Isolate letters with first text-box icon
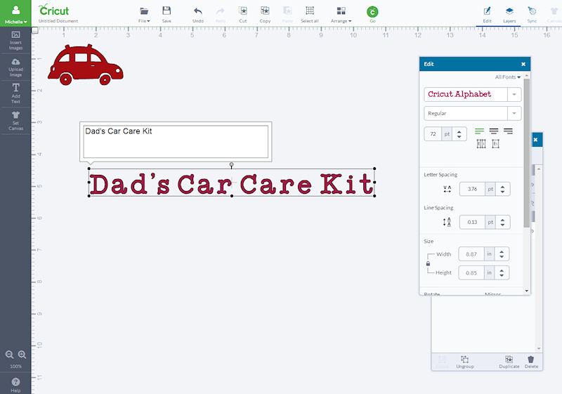Viewport: 562px width, 394px height. pos(481,144)
